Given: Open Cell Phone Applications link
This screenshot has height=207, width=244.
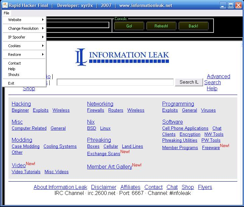Looking at the screenshot, I should tap(185, 128).
